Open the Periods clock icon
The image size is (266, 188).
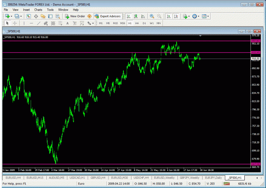pyautogui.click(x=194, y=16)
